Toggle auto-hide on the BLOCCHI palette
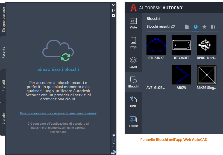This screenshot has height=155, width=223. [113, 10]
